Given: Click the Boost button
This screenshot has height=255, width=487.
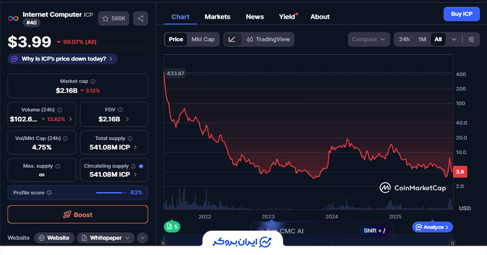Looking at the screenshot, I should (77, 214).
